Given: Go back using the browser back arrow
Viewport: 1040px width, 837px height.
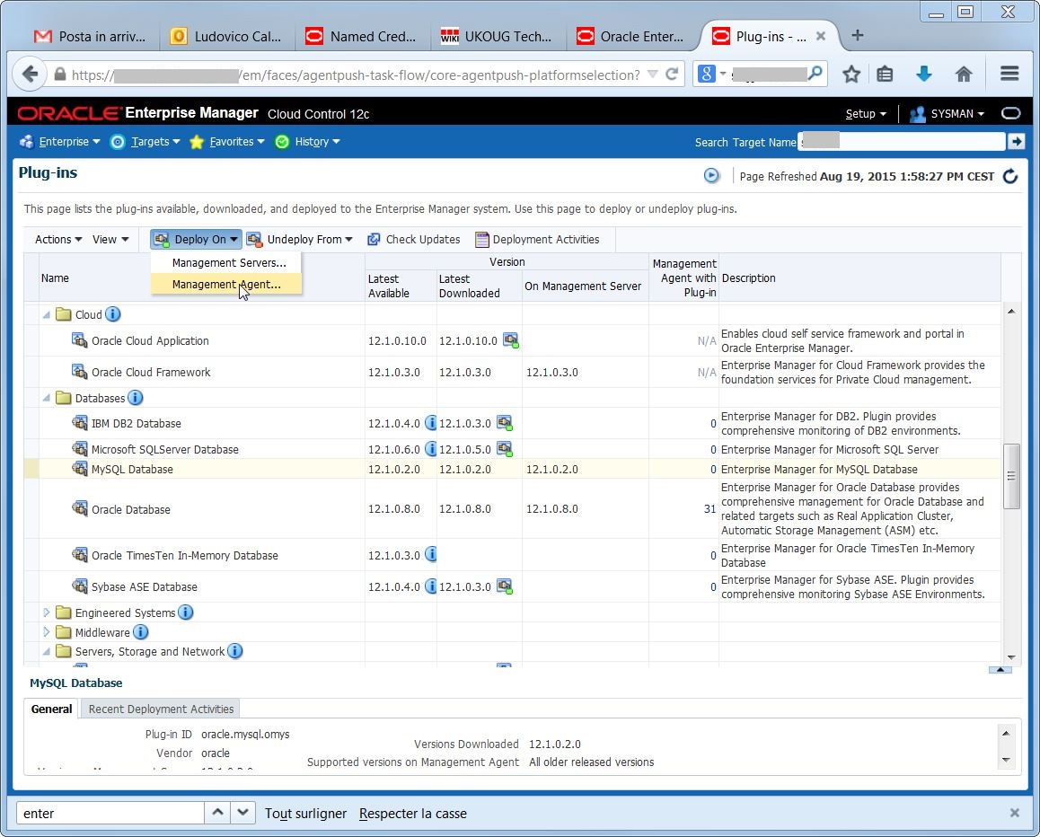Looking at the screenshot, I should tap(29, 74).
